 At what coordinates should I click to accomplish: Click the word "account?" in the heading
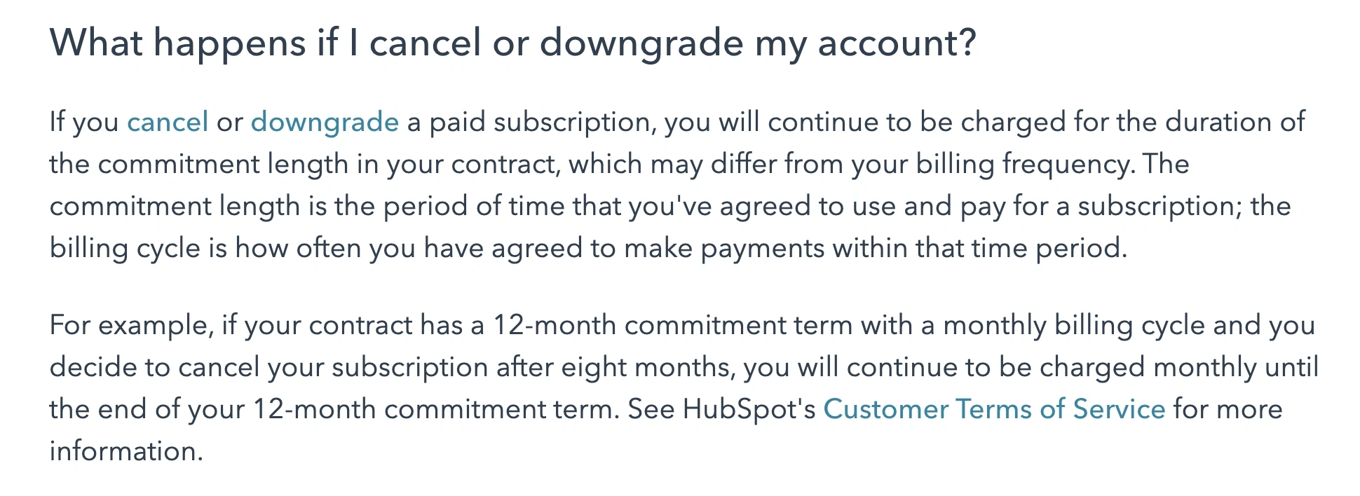tap(897, 43)
